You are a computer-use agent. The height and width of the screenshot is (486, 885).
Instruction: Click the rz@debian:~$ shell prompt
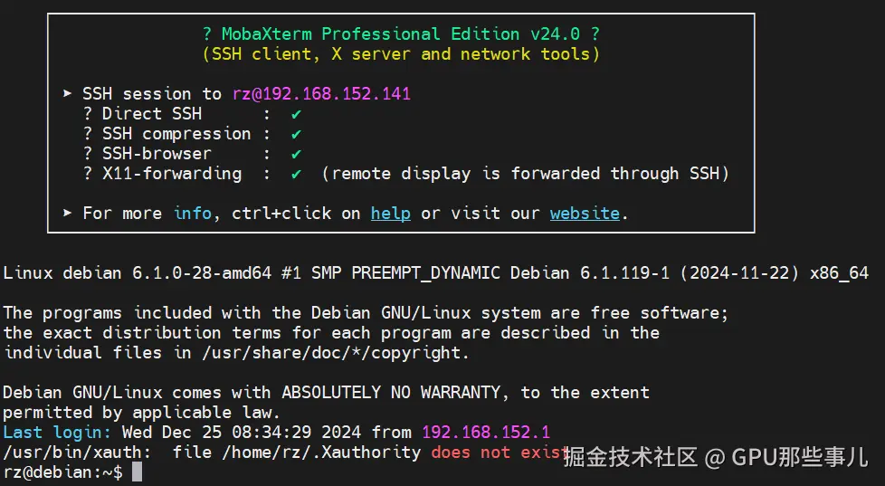click(x=62, y=472)
